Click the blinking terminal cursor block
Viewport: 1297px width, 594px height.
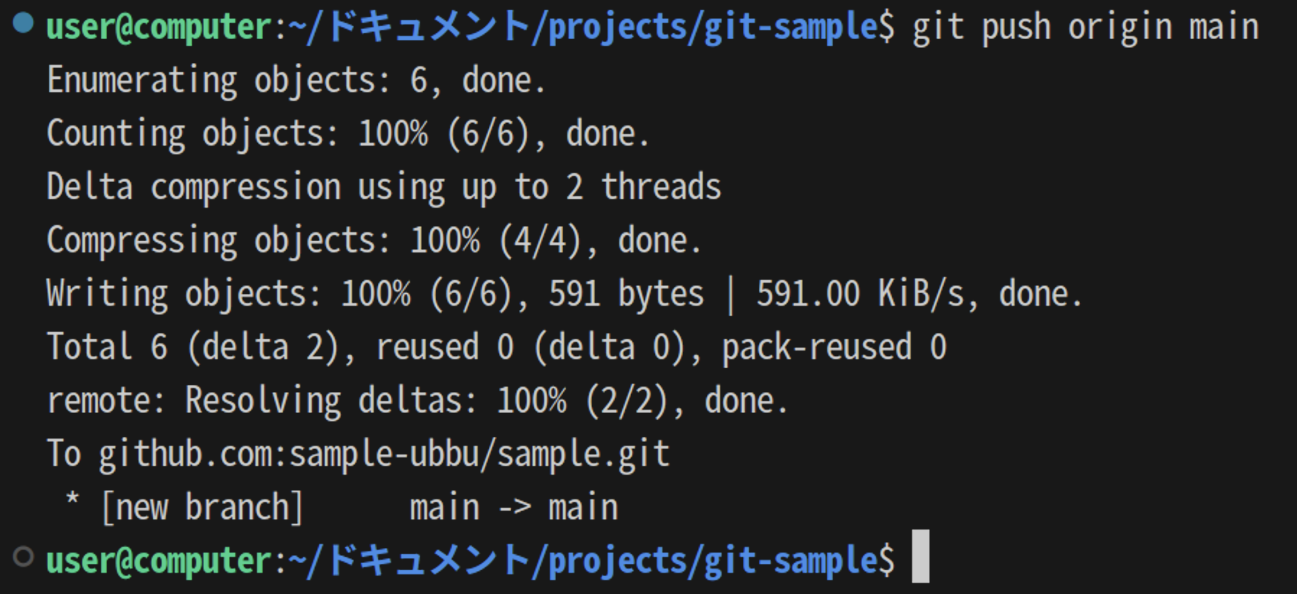coord(920,556)
